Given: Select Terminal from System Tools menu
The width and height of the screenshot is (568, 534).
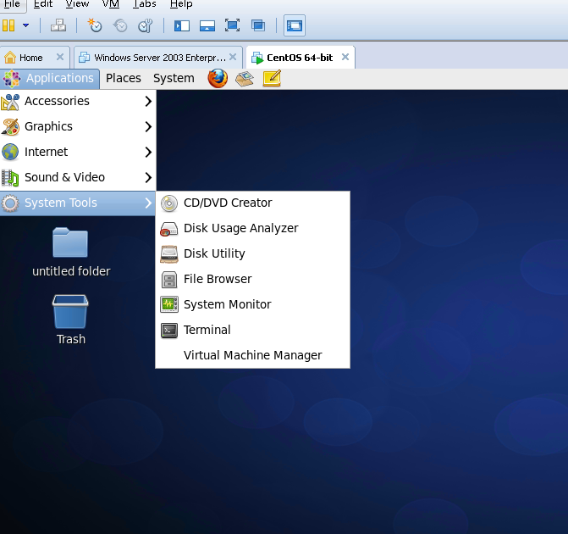Looking at the screenshot, I should point(207,330).
